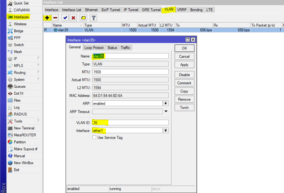Expand the IP submenu arrow
Image resolution: width=284 pixels, height=193 pixels.
[x=39, y=59]
